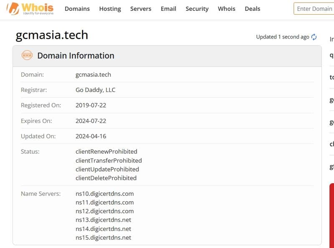
Task: Click the Expires On: label
Action: pos(36,121)
